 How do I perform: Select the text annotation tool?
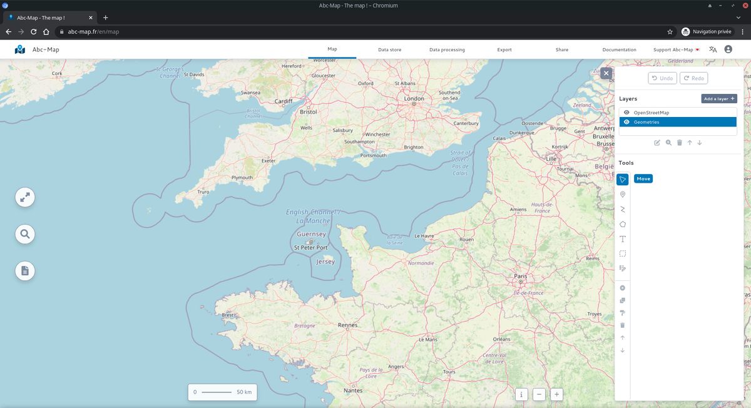tap(622, 238)
